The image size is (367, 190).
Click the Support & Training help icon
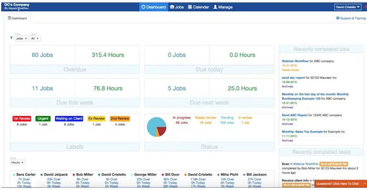coord(338,18)
